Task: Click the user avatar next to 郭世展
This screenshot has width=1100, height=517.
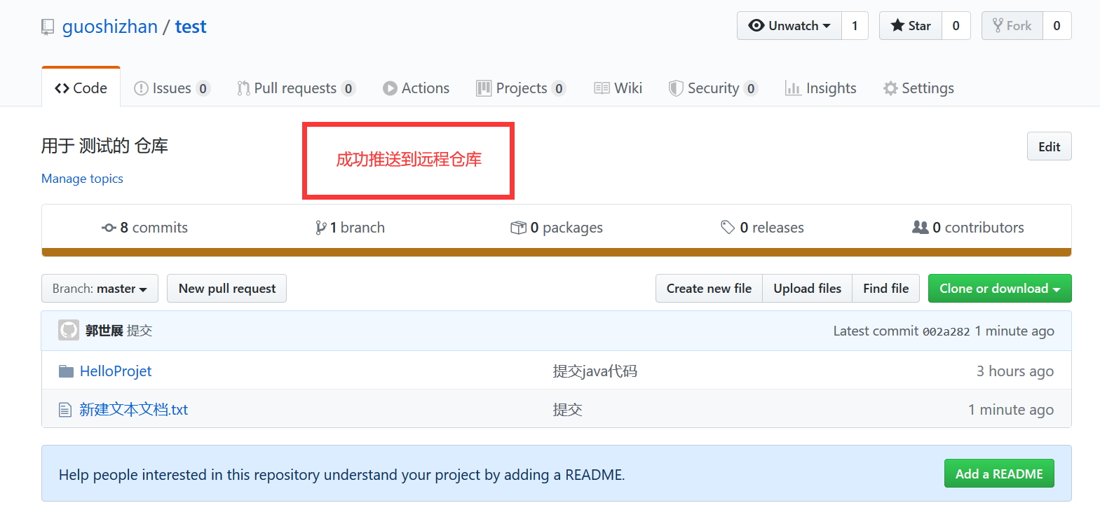Action: tap(69, 330)
